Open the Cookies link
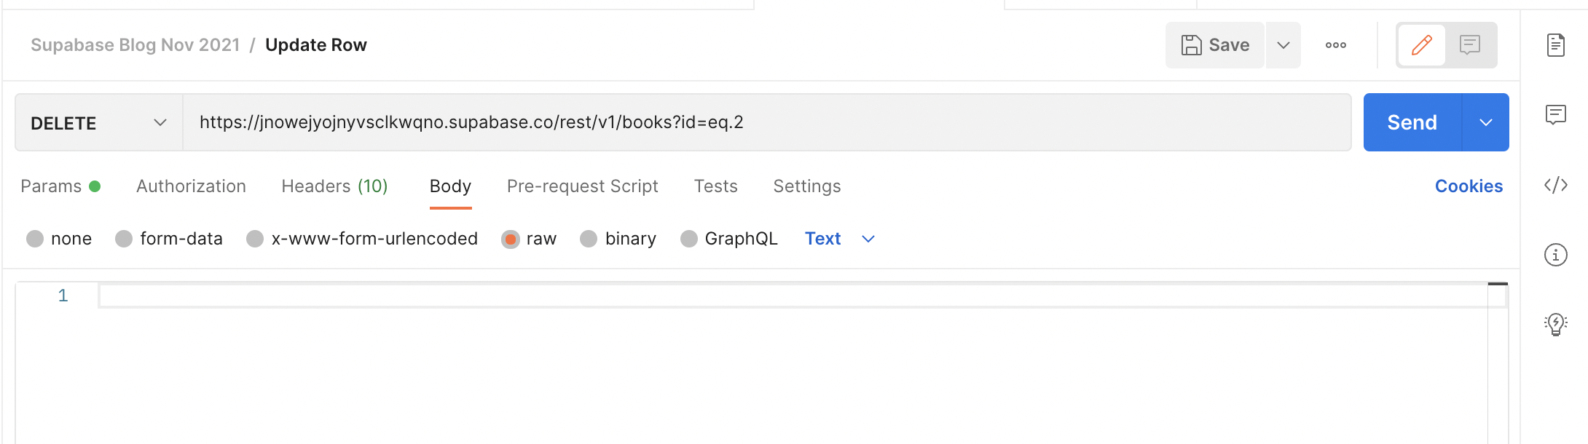 [1469, 186]
